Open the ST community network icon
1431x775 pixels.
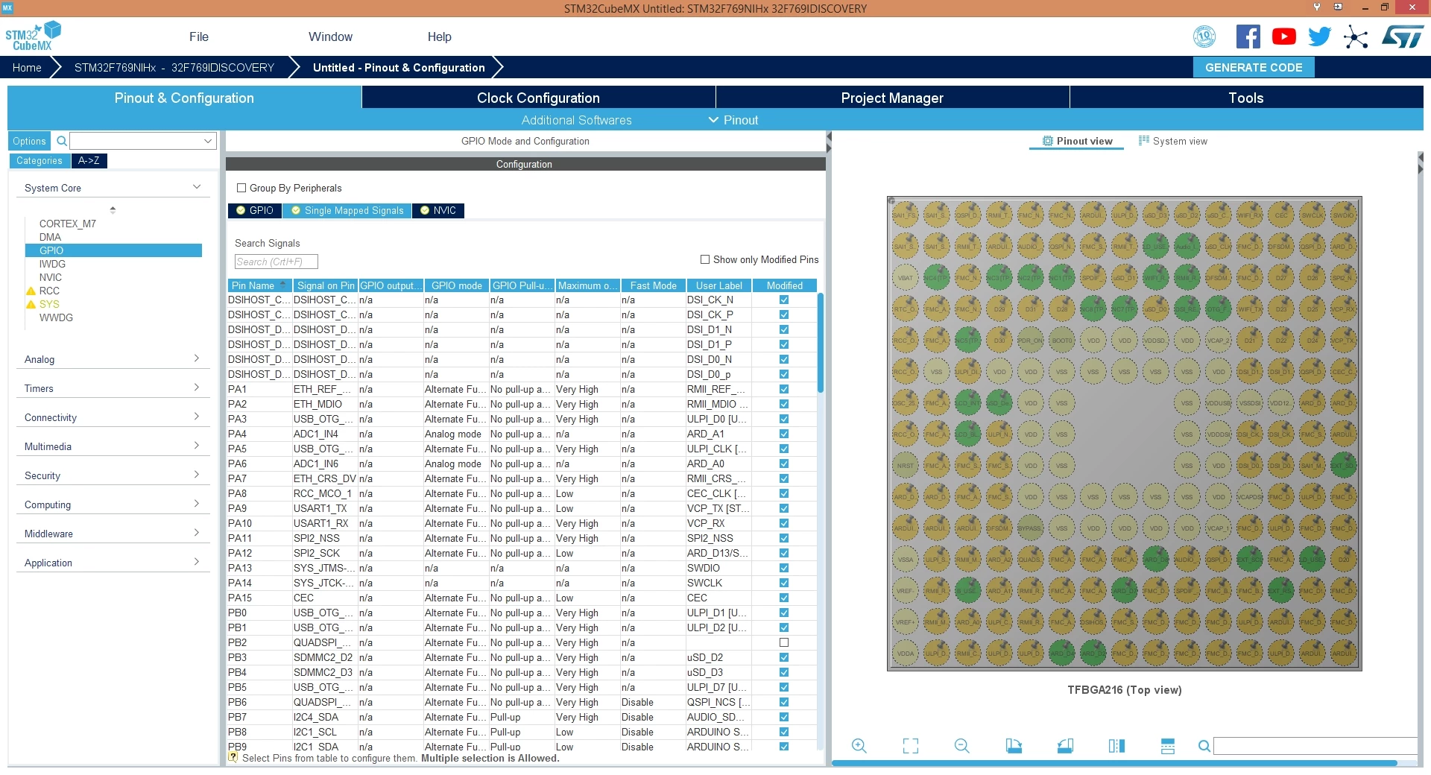pos(1356,37)
